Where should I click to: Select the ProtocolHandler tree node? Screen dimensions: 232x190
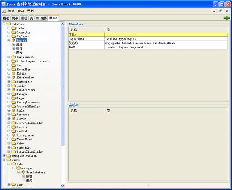28,106
